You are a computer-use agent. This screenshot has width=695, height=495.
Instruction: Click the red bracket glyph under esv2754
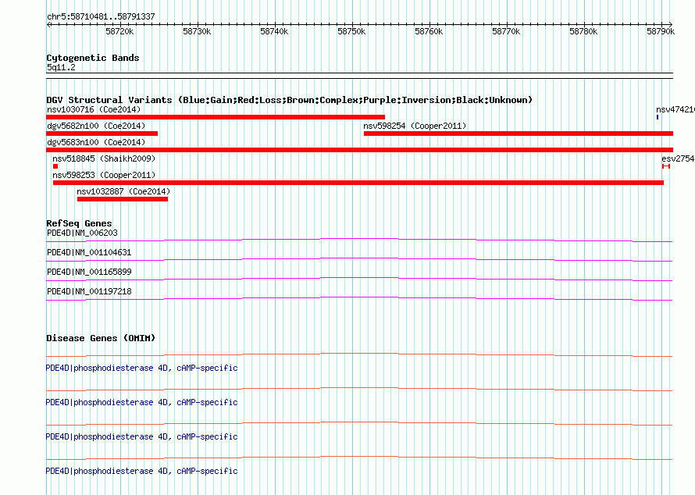click(666, 166)
